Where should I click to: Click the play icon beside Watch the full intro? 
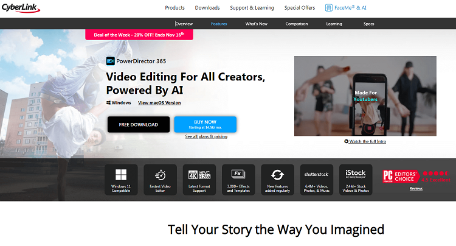pos(346,141)
